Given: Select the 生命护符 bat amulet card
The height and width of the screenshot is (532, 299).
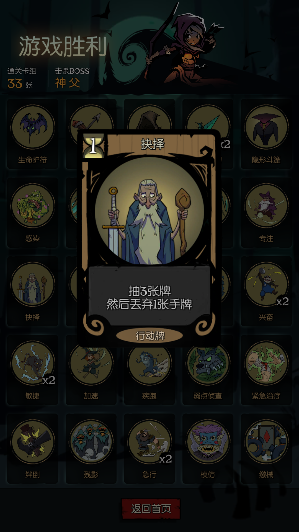Looking at the screenshot, I should tap(33, 134).
